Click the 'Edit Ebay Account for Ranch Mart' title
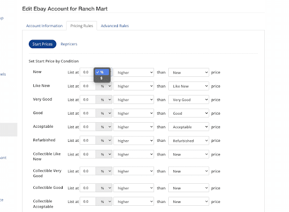The height and width of the screenshot is (212, 289). click(65, 9)
